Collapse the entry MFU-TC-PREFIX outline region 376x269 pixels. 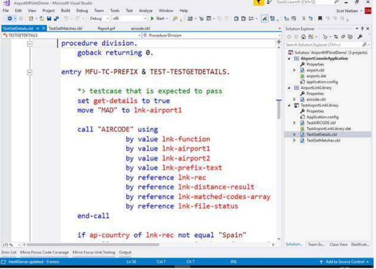pos(29,72)
